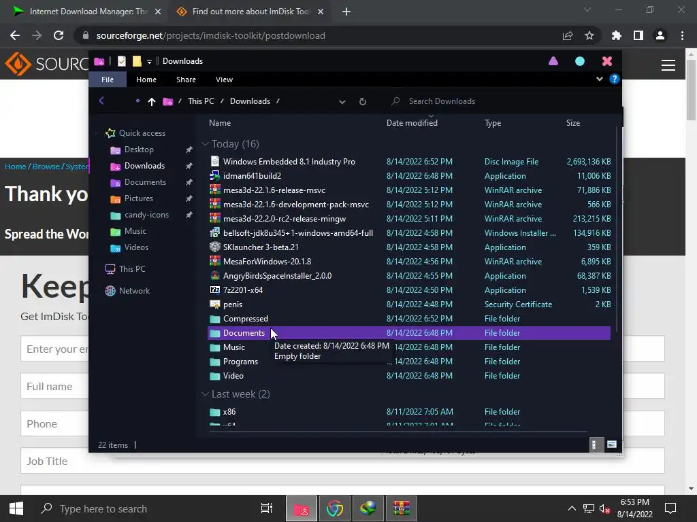This screenshot has width=697, height=522.
Task: Click the New folder quick access toolbar icon
Action: click(137, 61)
